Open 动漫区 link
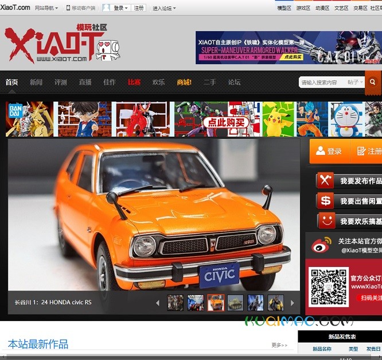382x360 pixels. click(322, 8)
